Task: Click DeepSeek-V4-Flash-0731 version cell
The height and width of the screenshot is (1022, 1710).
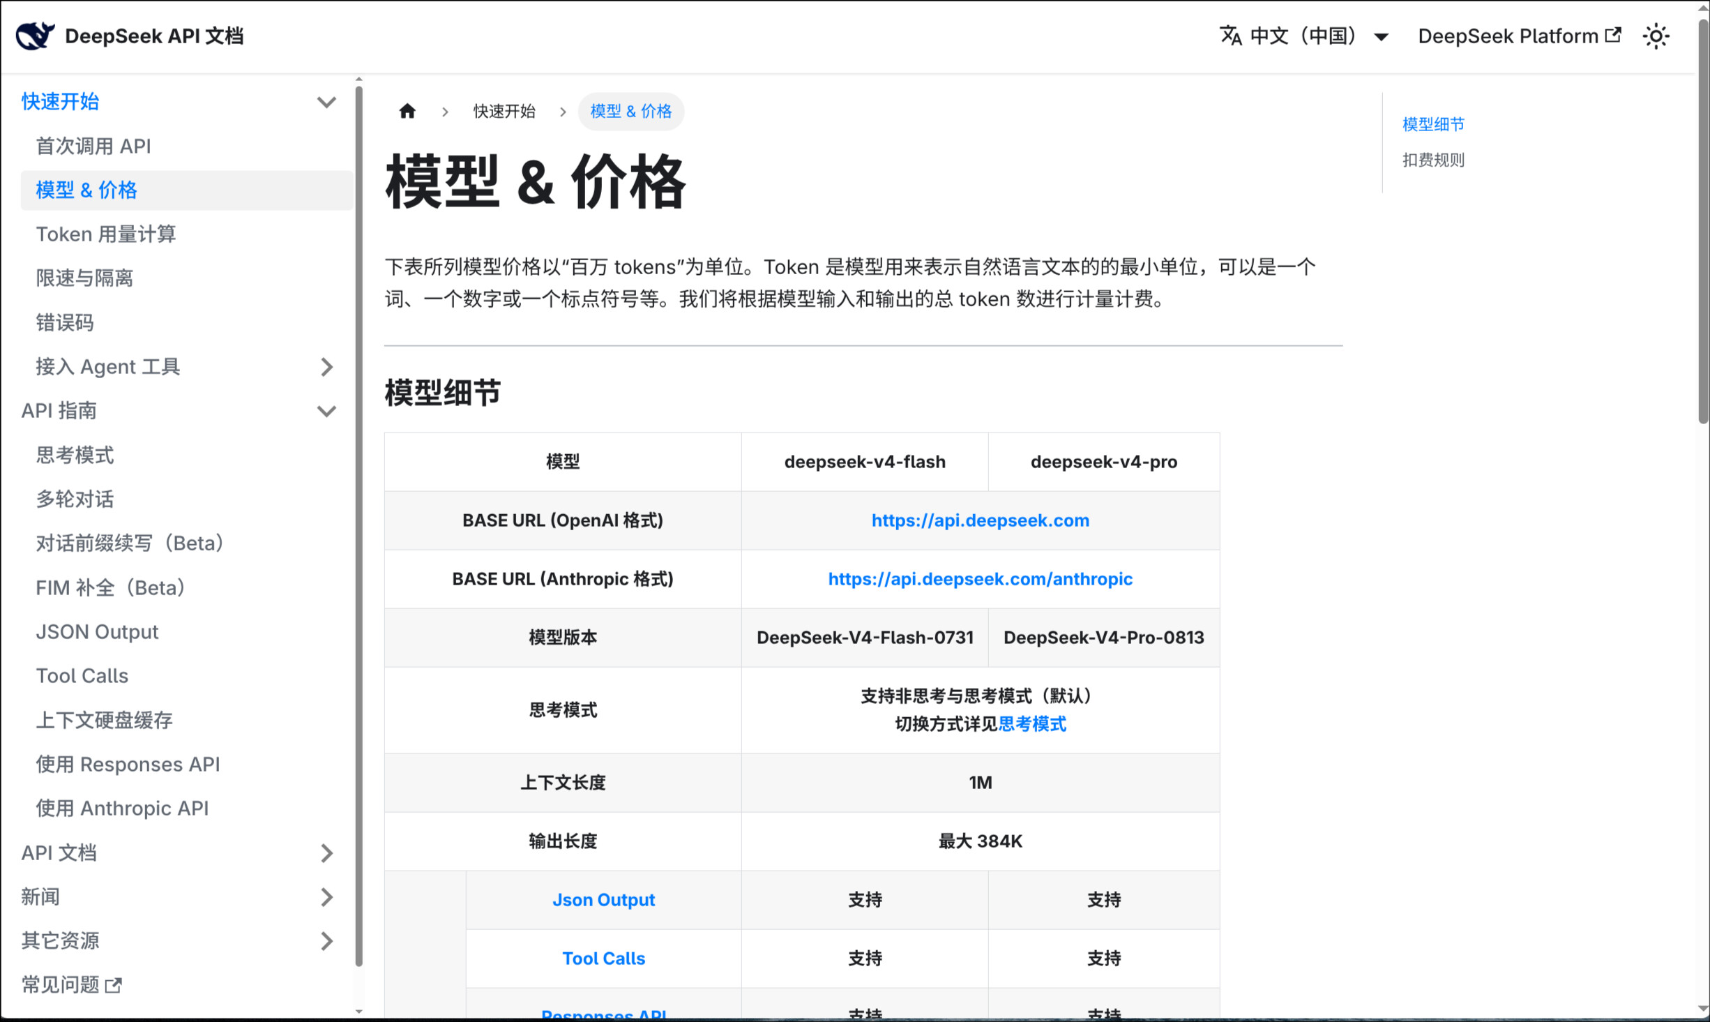Action: (865, 638)
